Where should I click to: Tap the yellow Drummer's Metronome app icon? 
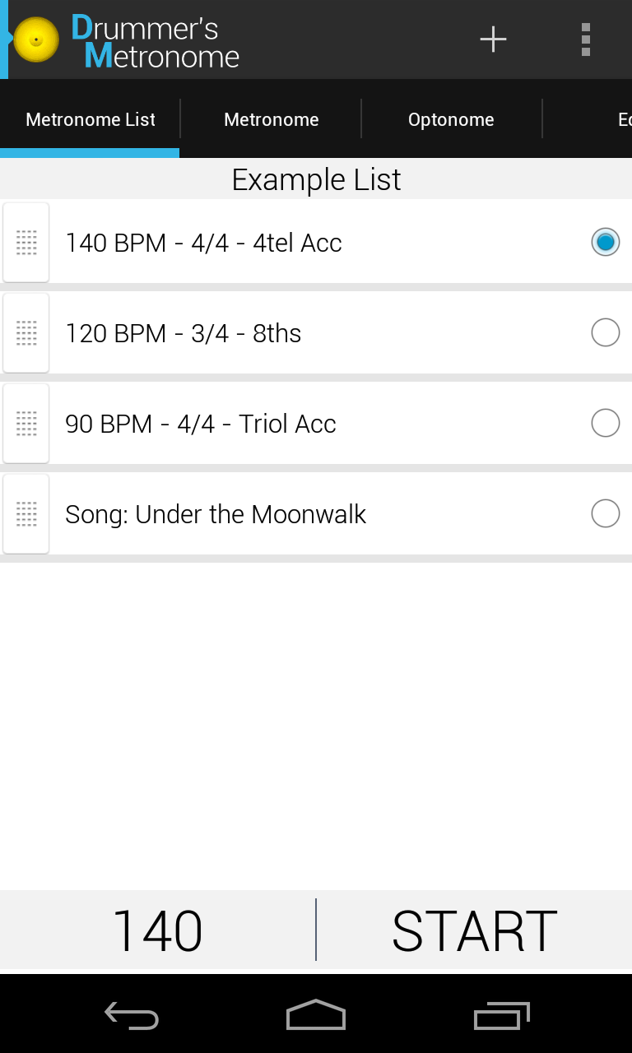[x=36, y=39]
